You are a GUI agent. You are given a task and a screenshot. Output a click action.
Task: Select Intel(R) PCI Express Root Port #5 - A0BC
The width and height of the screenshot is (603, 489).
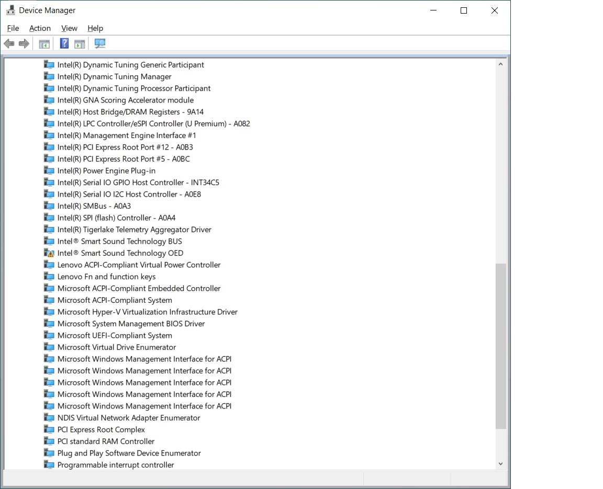(x=124, y=159)
